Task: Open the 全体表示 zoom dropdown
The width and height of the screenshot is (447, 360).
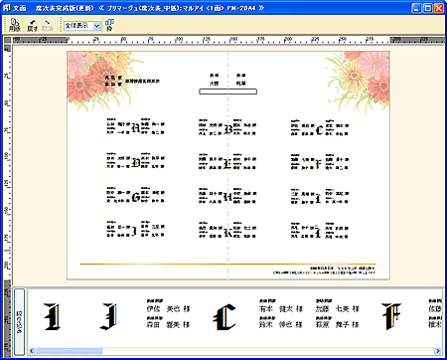Action: pyautogui.click(x=96, y=26)
